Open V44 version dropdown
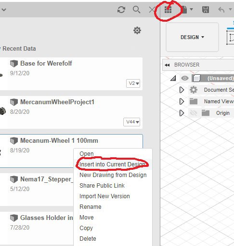Screen dimensions: 234x246 click(131, 122)
